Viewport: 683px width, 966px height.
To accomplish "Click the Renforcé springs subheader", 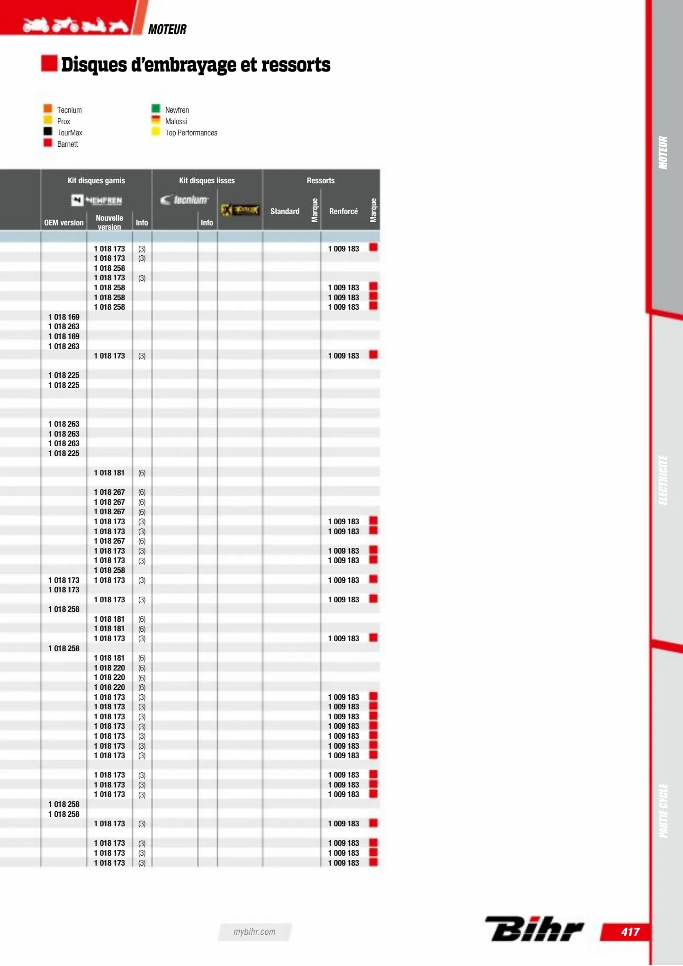I will pos(343,211).
